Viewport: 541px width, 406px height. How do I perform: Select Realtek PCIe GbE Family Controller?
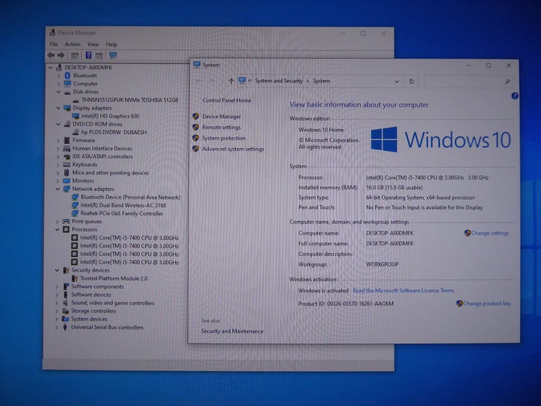[x=122, y=214]
